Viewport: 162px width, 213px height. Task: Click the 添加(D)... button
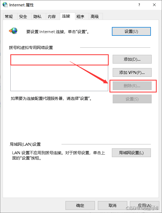tap(132, 59)
